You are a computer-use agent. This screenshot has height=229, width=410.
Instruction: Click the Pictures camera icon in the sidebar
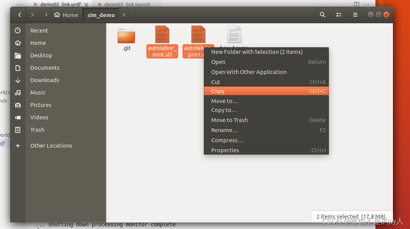tap(18, 105)
